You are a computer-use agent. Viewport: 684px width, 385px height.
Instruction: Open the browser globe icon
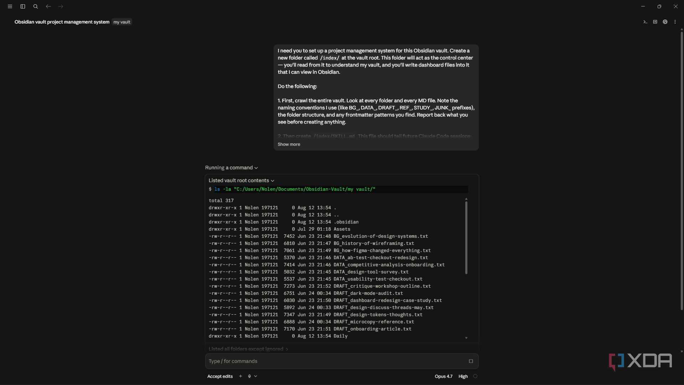(665, 22)
